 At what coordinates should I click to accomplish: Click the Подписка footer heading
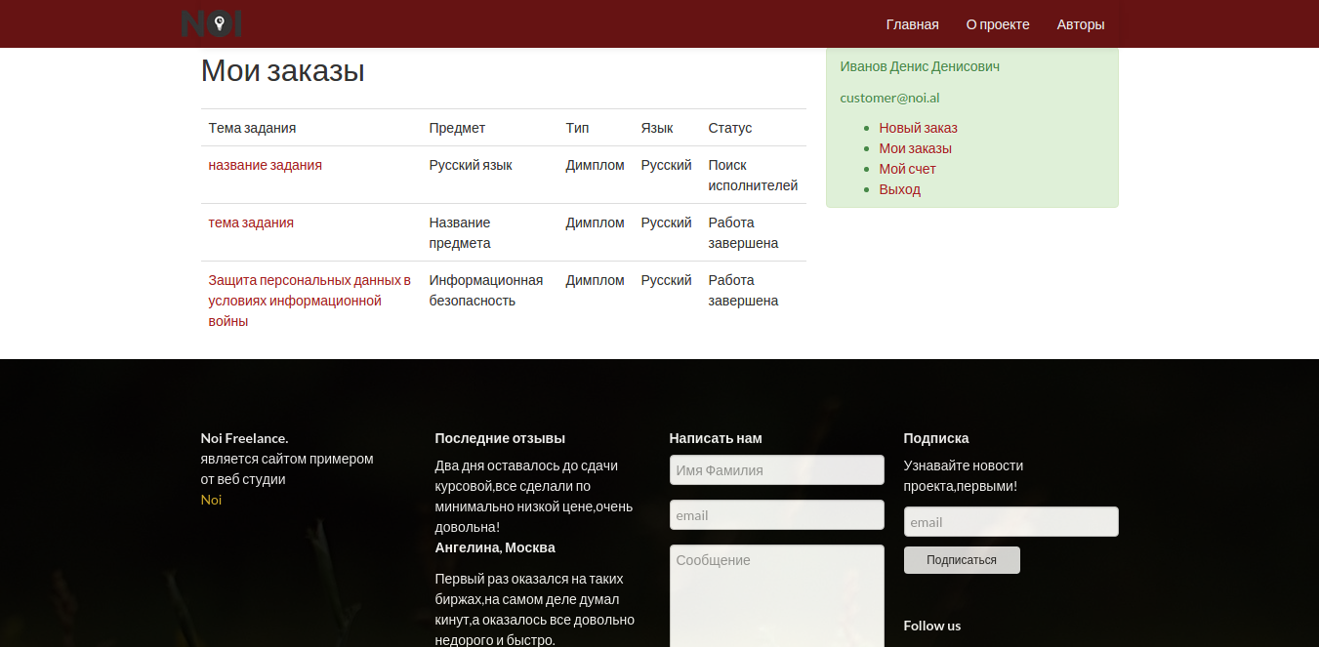(x=936, y=438)
